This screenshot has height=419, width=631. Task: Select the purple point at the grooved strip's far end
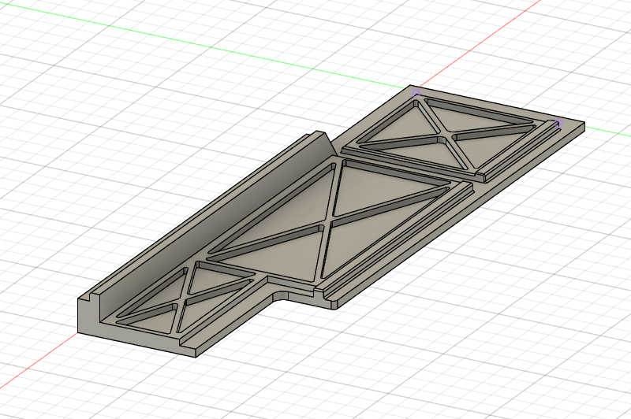tap(558, 124)
